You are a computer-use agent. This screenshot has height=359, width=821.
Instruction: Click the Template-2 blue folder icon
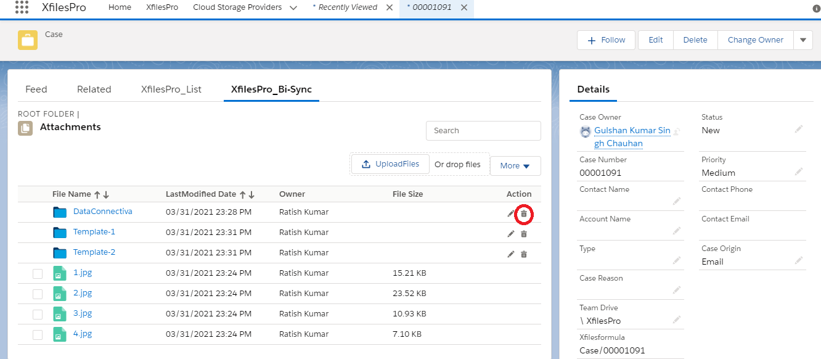pyautogui.click(x=60, y=253)
